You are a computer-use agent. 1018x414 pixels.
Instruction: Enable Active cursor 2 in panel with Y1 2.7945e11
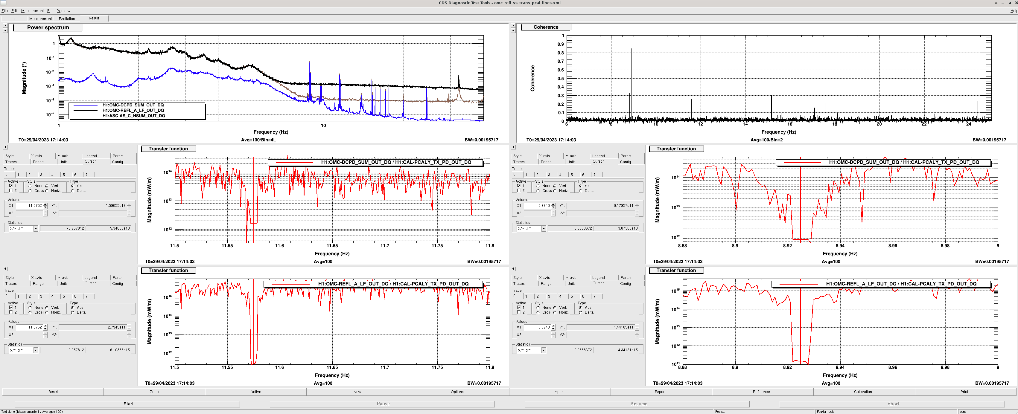pyautogui.click(x=11, y=312)
